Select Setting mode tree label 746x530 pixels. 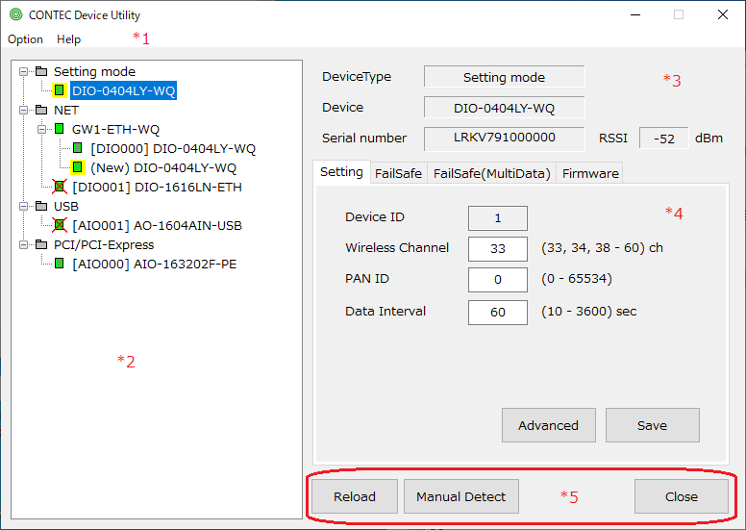(94, 71)
